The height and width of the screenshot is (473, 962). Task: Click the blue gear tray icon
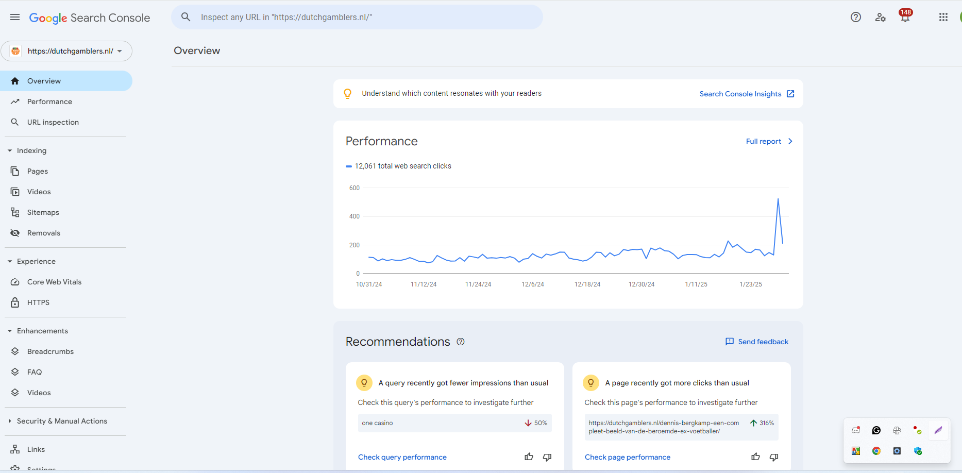click(897, 451)
